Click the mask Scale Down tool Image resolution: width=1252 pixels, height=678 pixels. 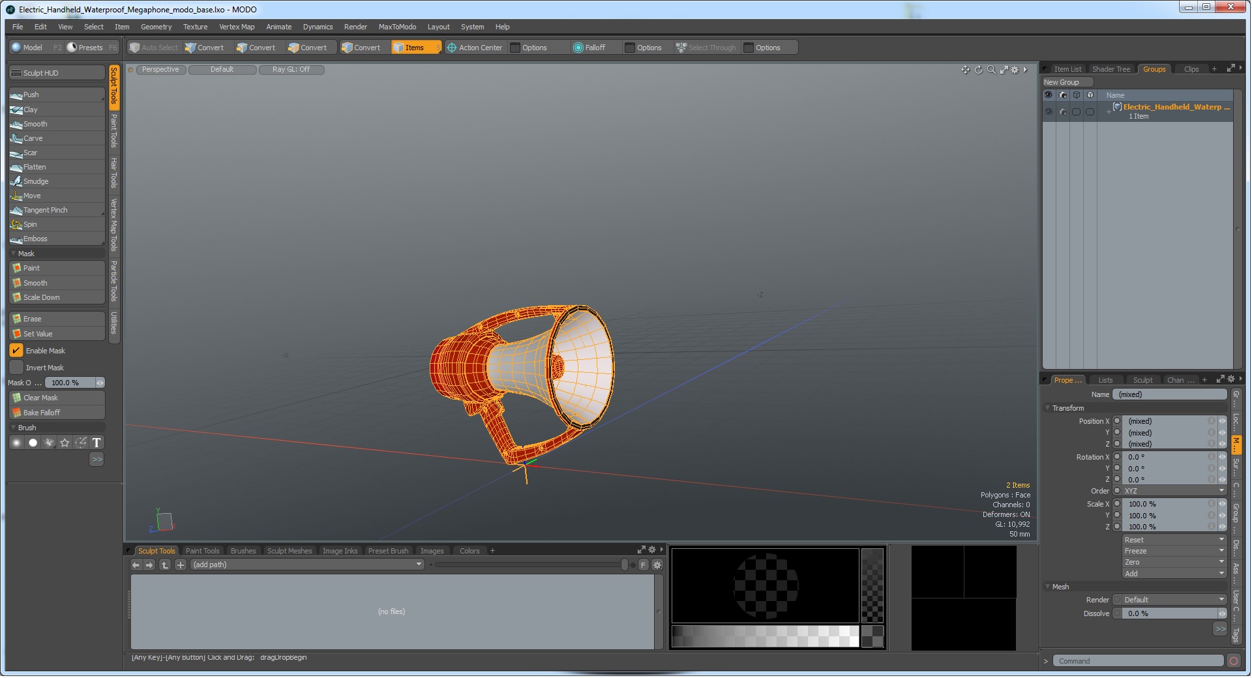pyautogui.click(x=57, y=297)
